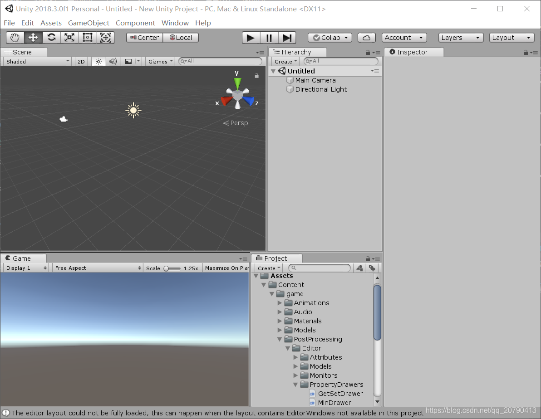The image size is (541, 419).
Task: Open Game panel options menu
Action: coord(243,259)
